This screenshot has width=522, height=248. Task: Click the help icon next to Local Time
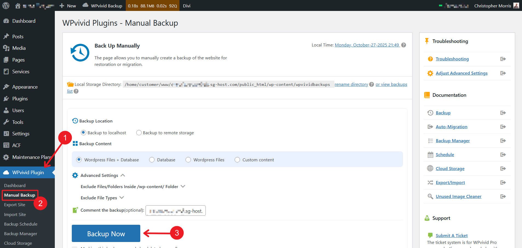tap(403, 45)
